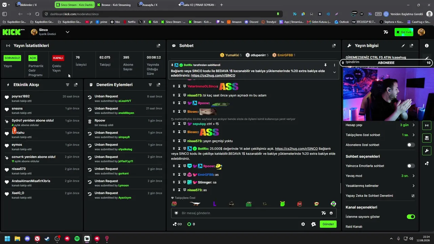
Task: Click the translate icon in the message box
Action: (323, 213)
